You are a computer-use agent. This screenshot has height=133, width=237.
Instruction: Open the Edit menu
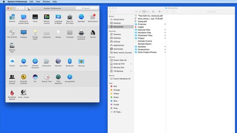tap(31, 1)
